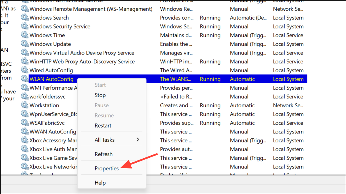Viewport: 346px width, 194px height.
Task: Select WinHTTP Web Proxy Auto-Discovery Service
Action: click(82, 61)
